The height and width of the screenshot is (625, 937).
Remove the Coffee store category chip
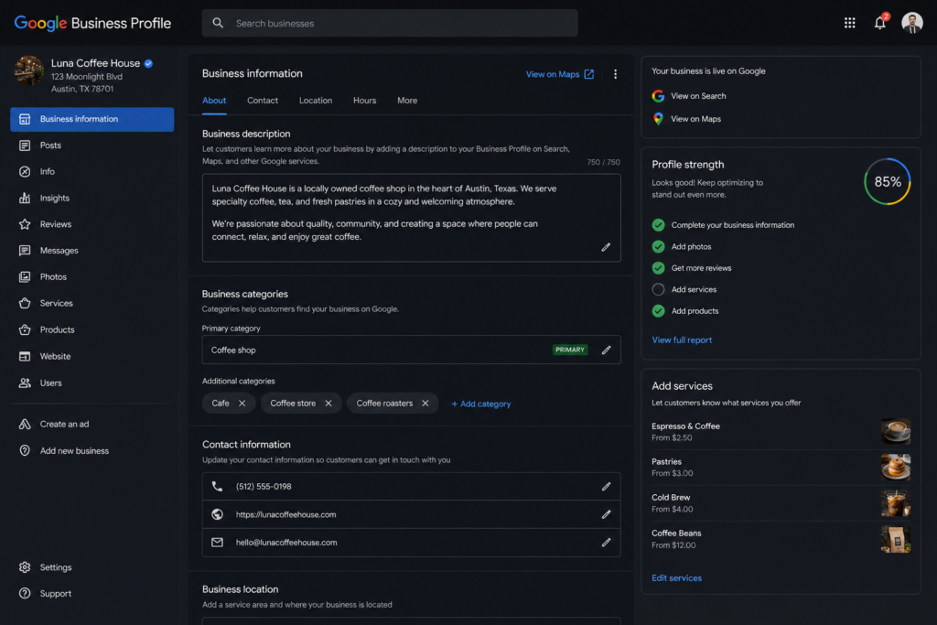(328, 404)
